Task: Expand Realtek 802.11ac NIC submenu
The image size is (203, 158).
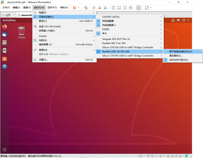Action: coord(130,43)
